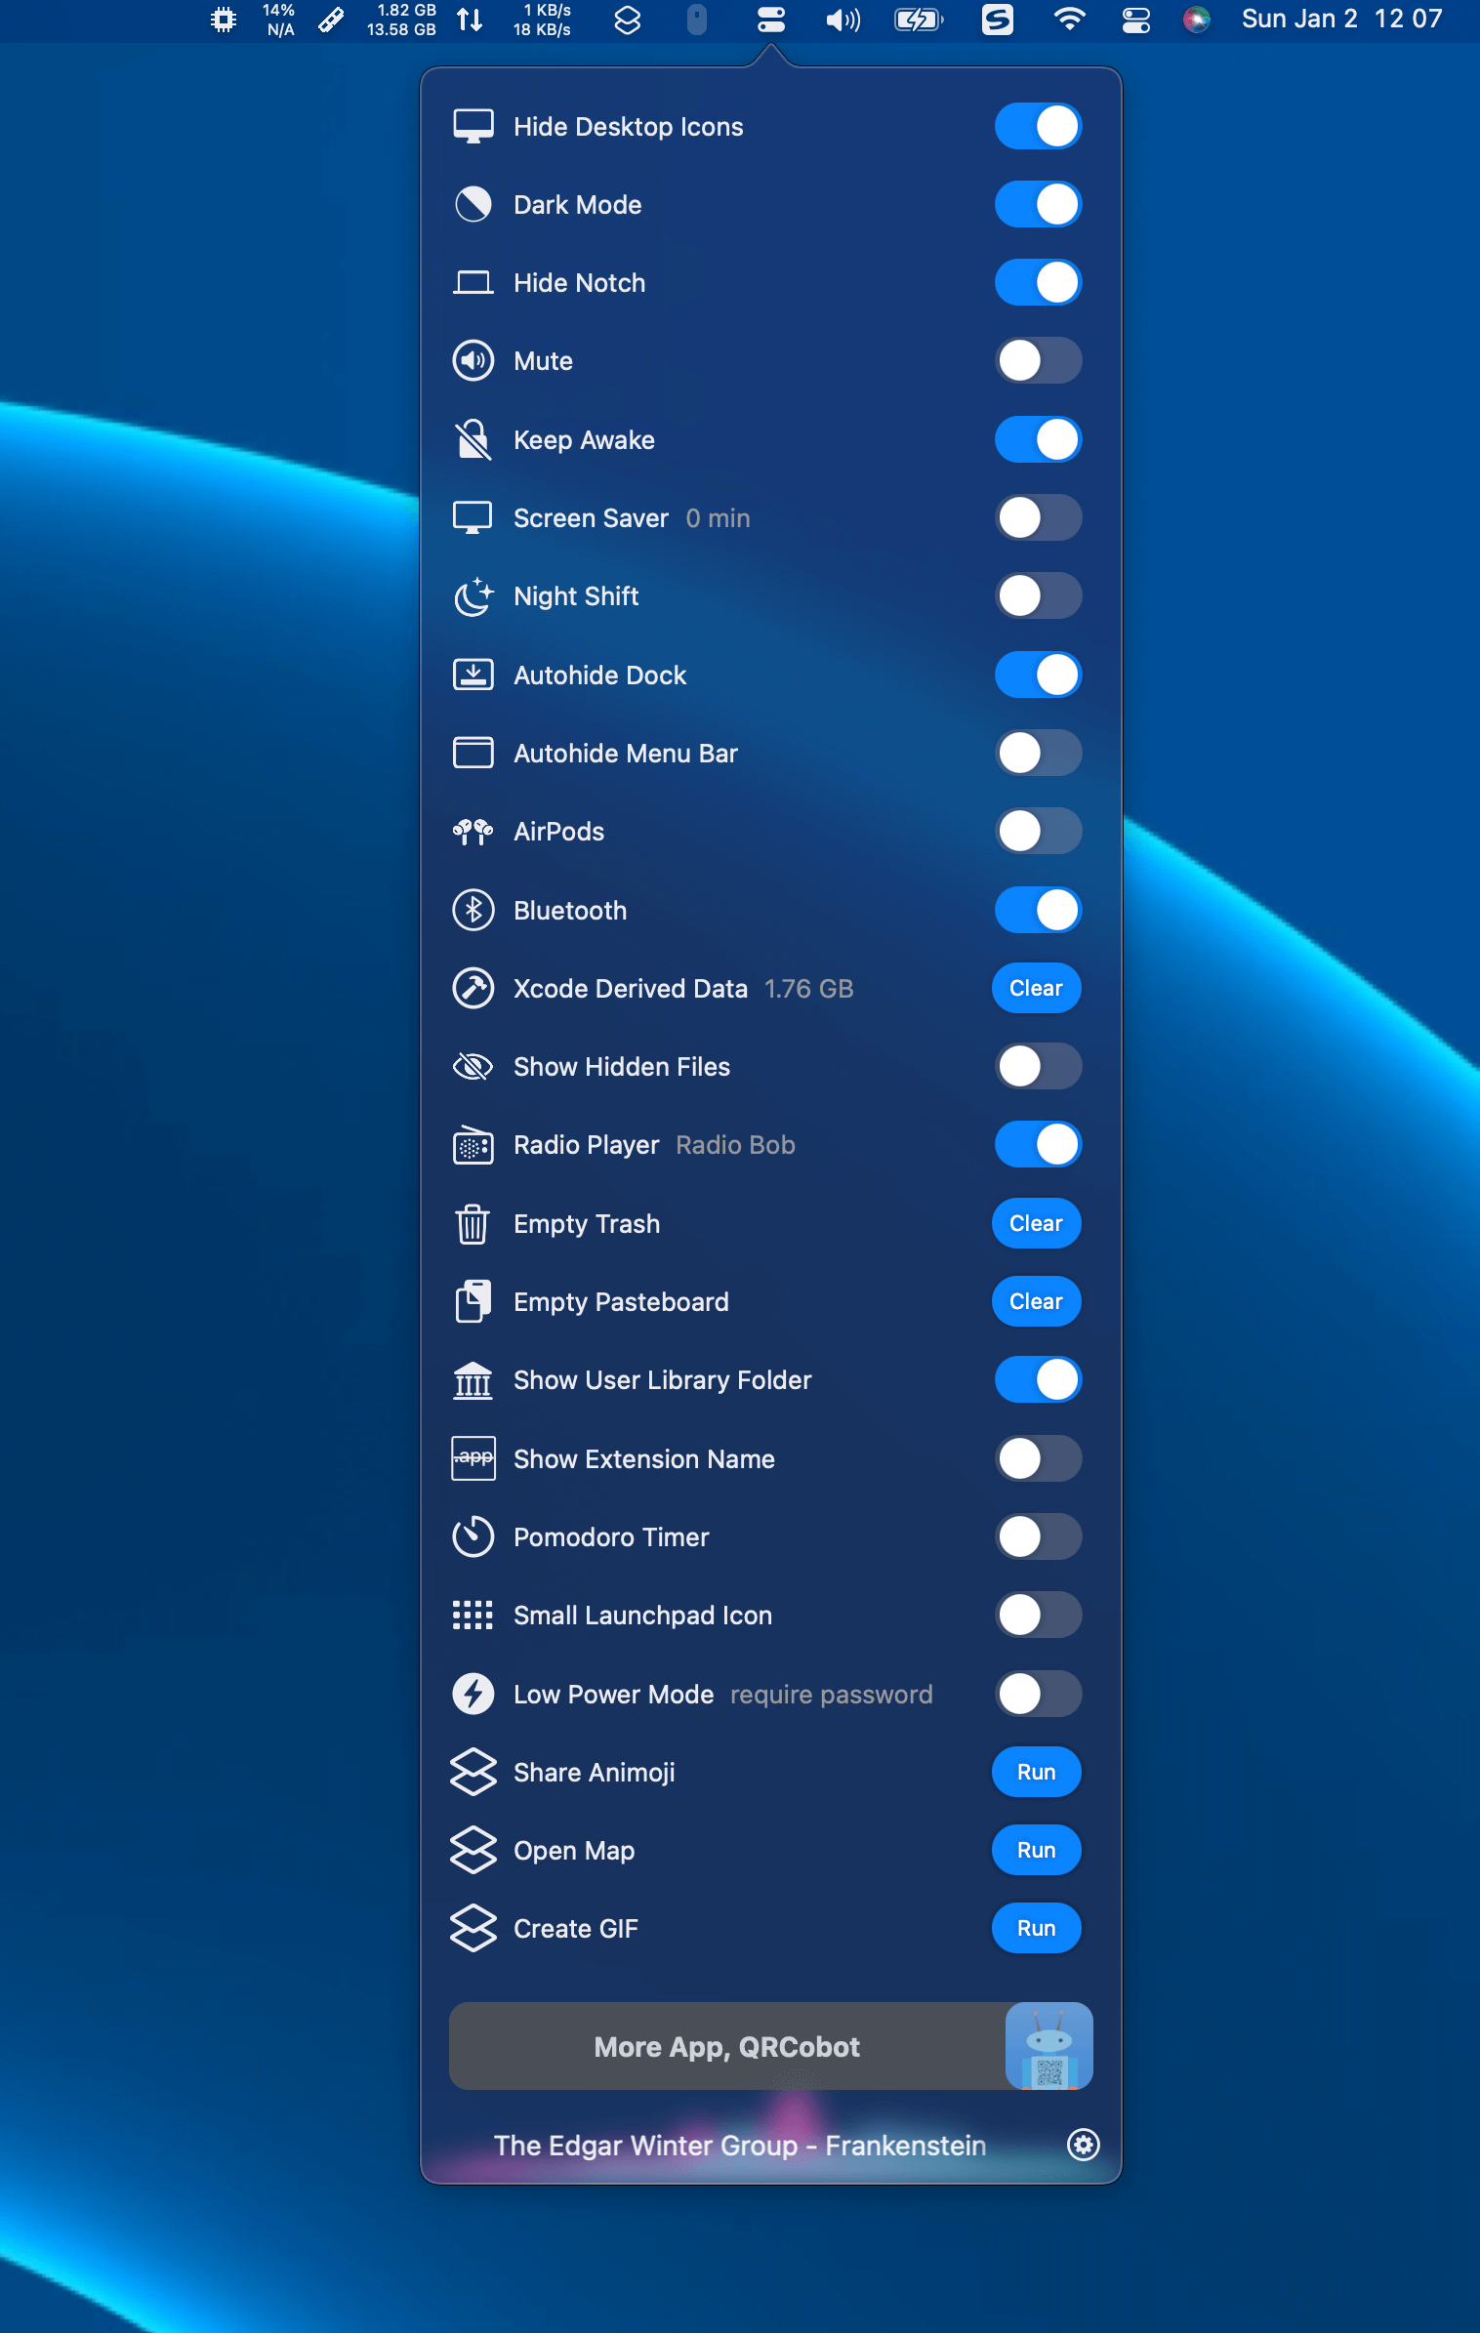Enable the Small Launchpad Icon switch
The height and width of the screenshot is (2333, 1480).
1039,1616
